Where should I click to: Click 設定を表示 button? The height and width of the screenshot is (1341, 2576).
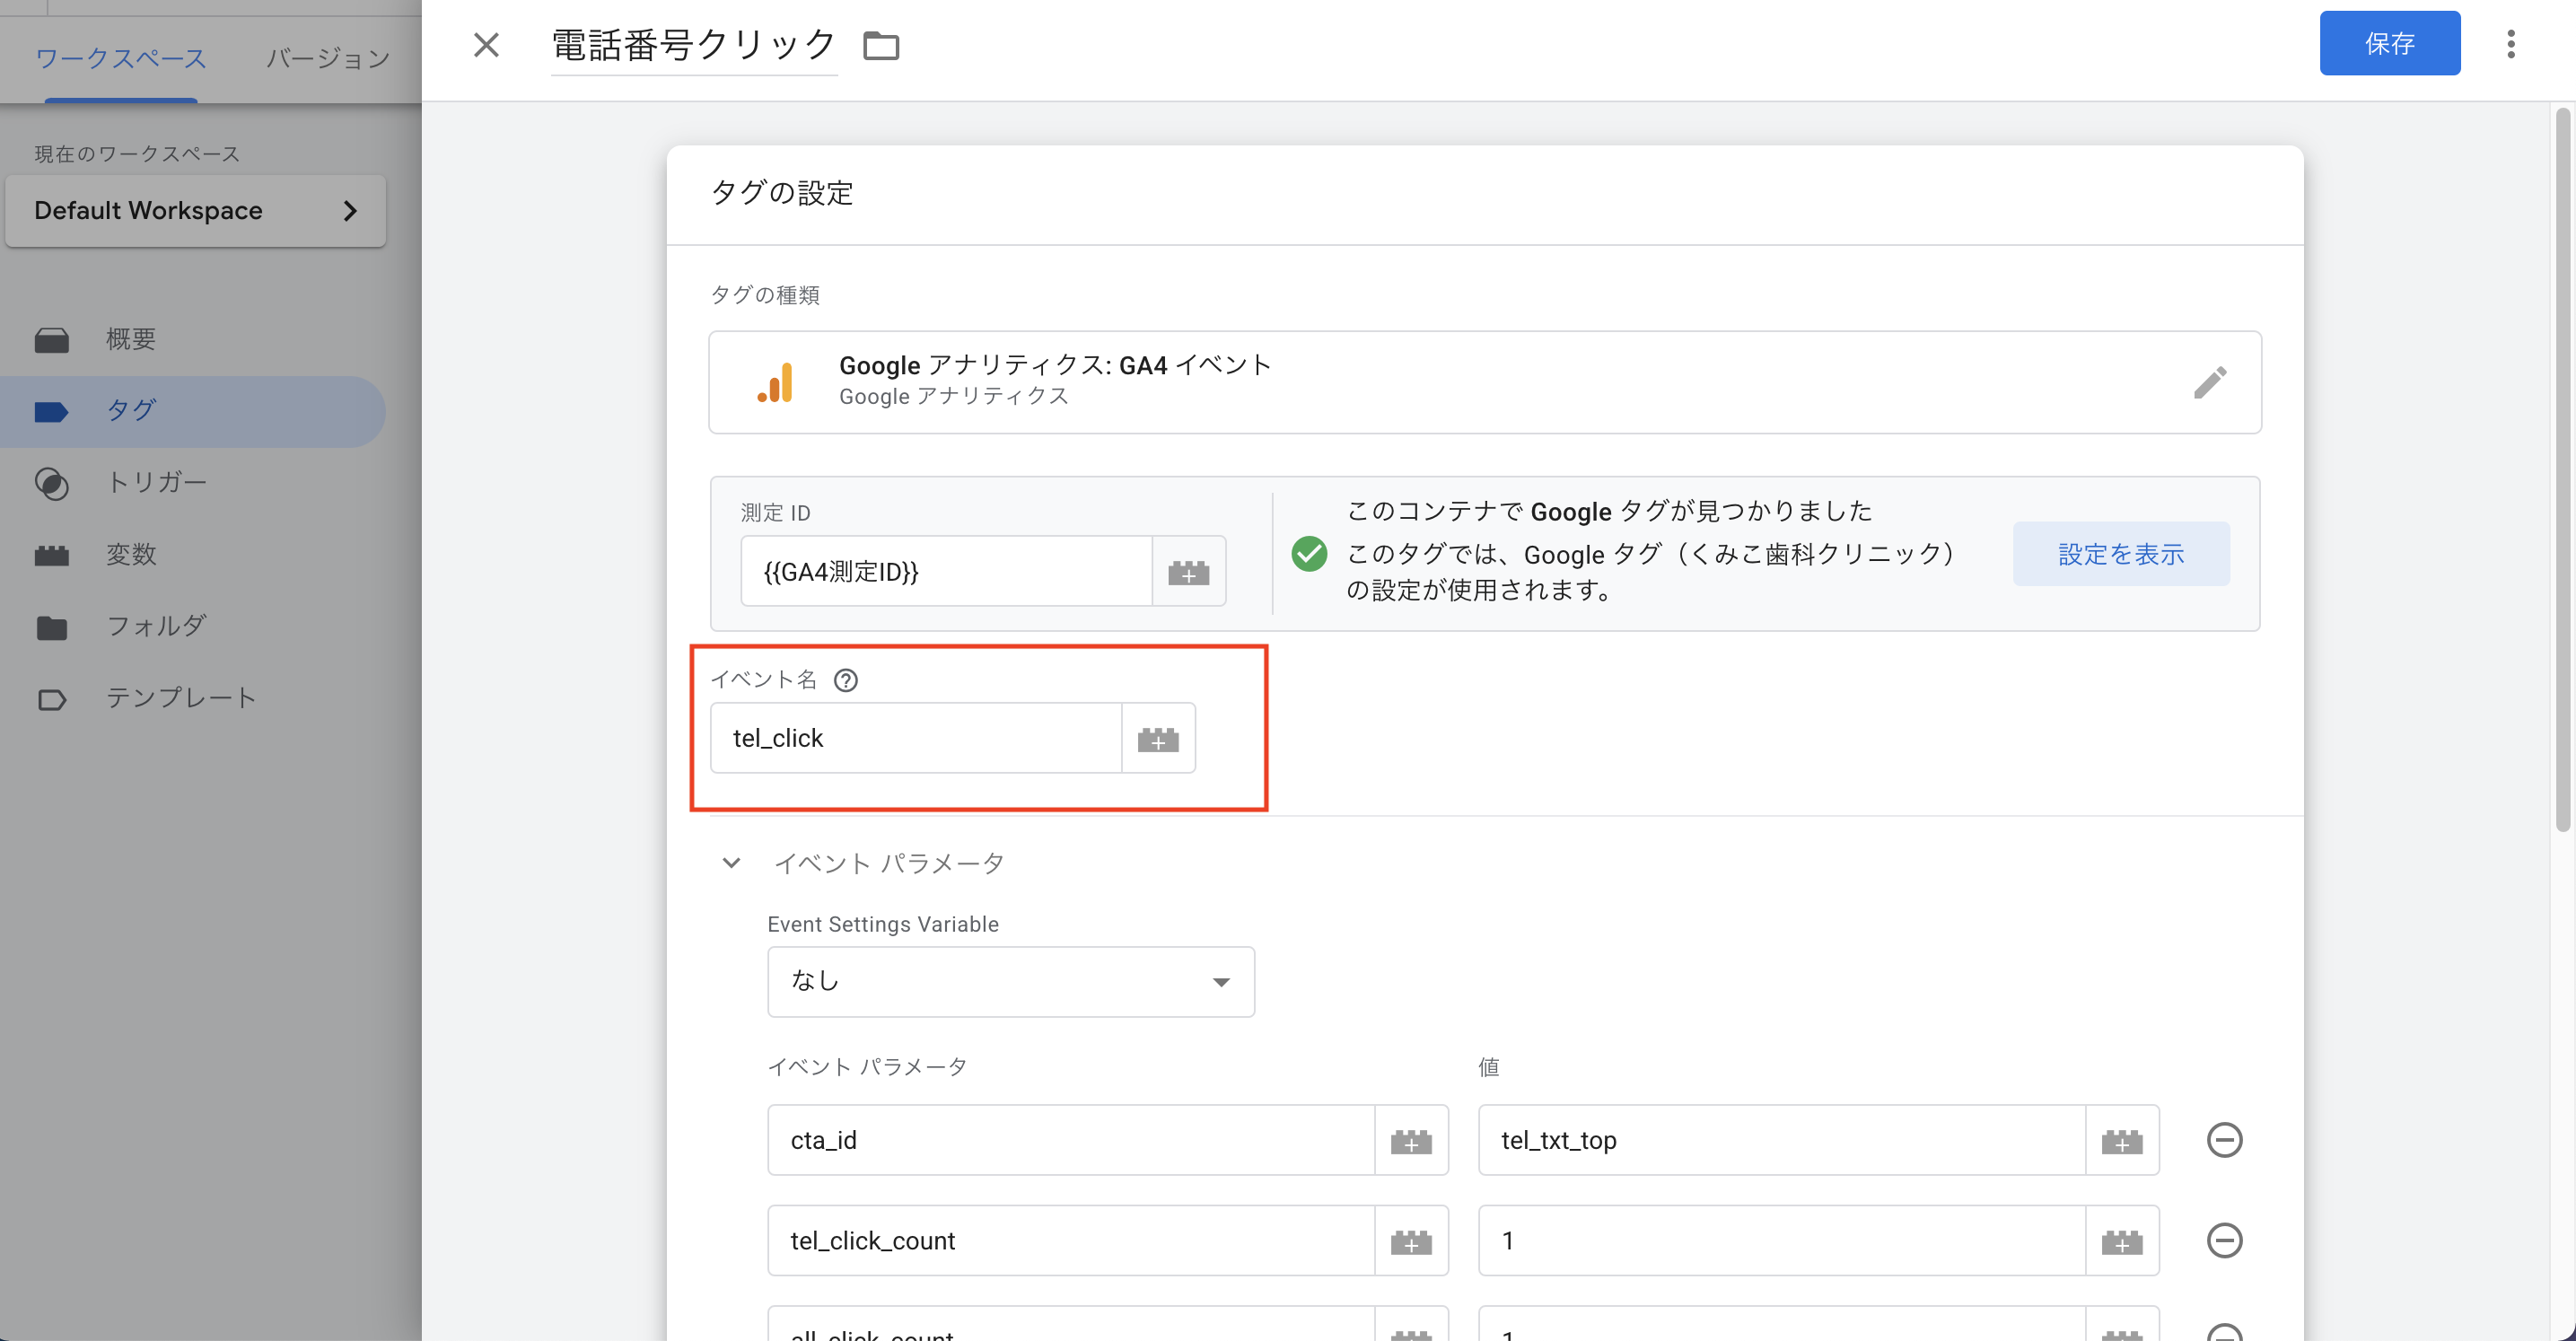(x=2120, y=554)
